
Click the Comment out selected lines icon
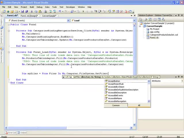(x=51, y=11)
